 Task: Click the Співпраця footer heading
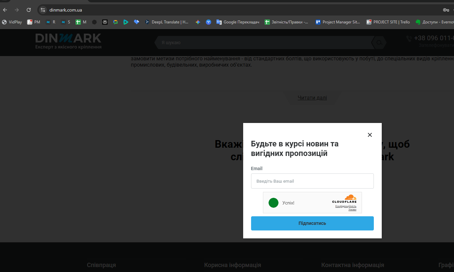click(x=101, y=265)
